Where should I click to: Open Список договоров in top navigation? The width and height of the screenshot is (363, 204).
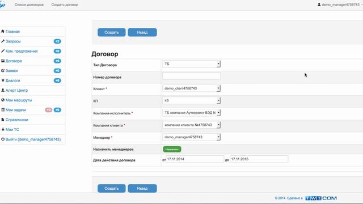[x=29, y=5]
